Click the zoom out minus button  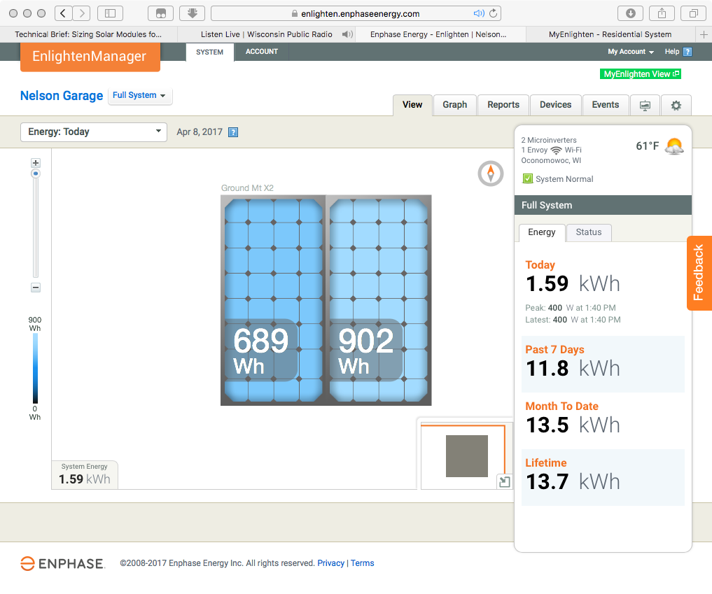[x=36, y=288]
